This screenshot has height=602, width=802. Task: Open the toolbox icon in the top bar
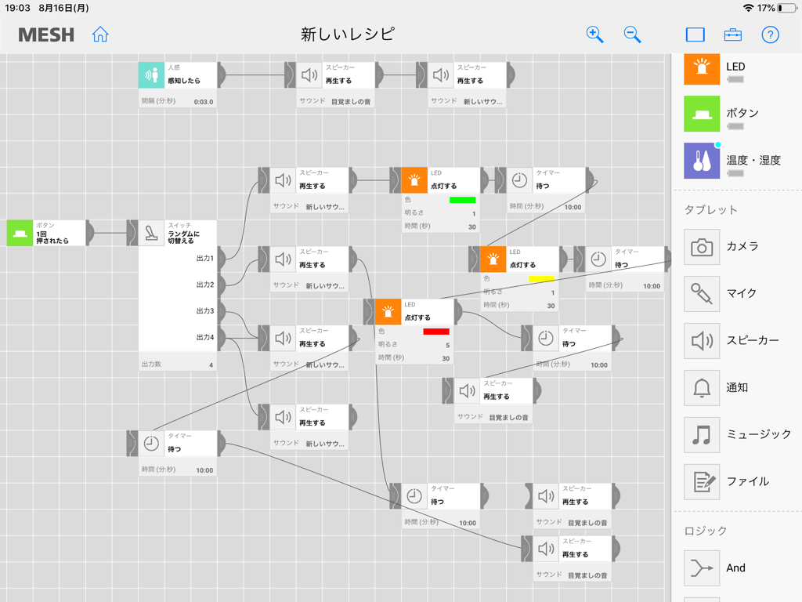pos(733,34)
